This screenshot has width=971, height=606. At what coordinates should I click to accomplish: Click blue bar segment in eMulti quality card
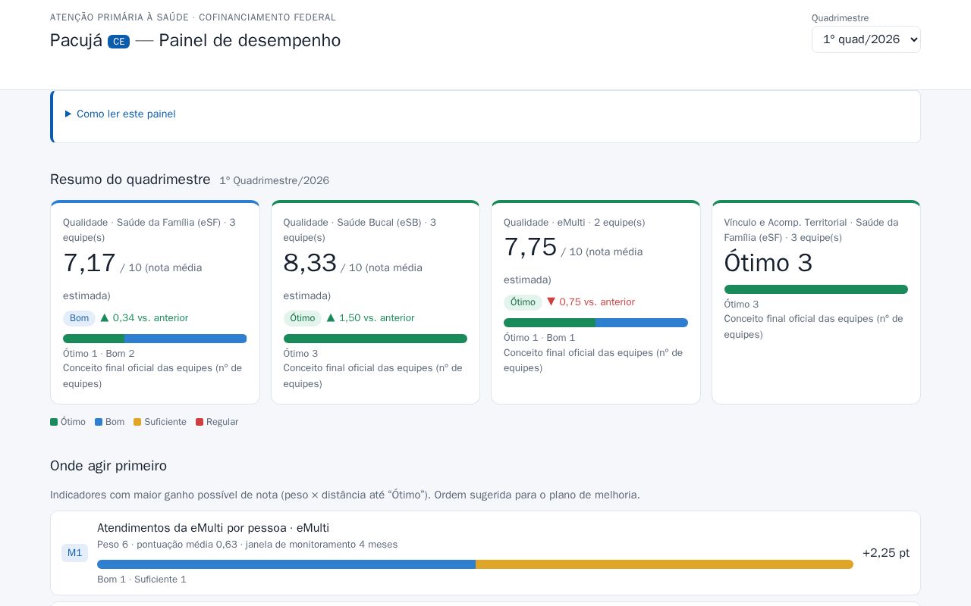(x=642, y=323)
